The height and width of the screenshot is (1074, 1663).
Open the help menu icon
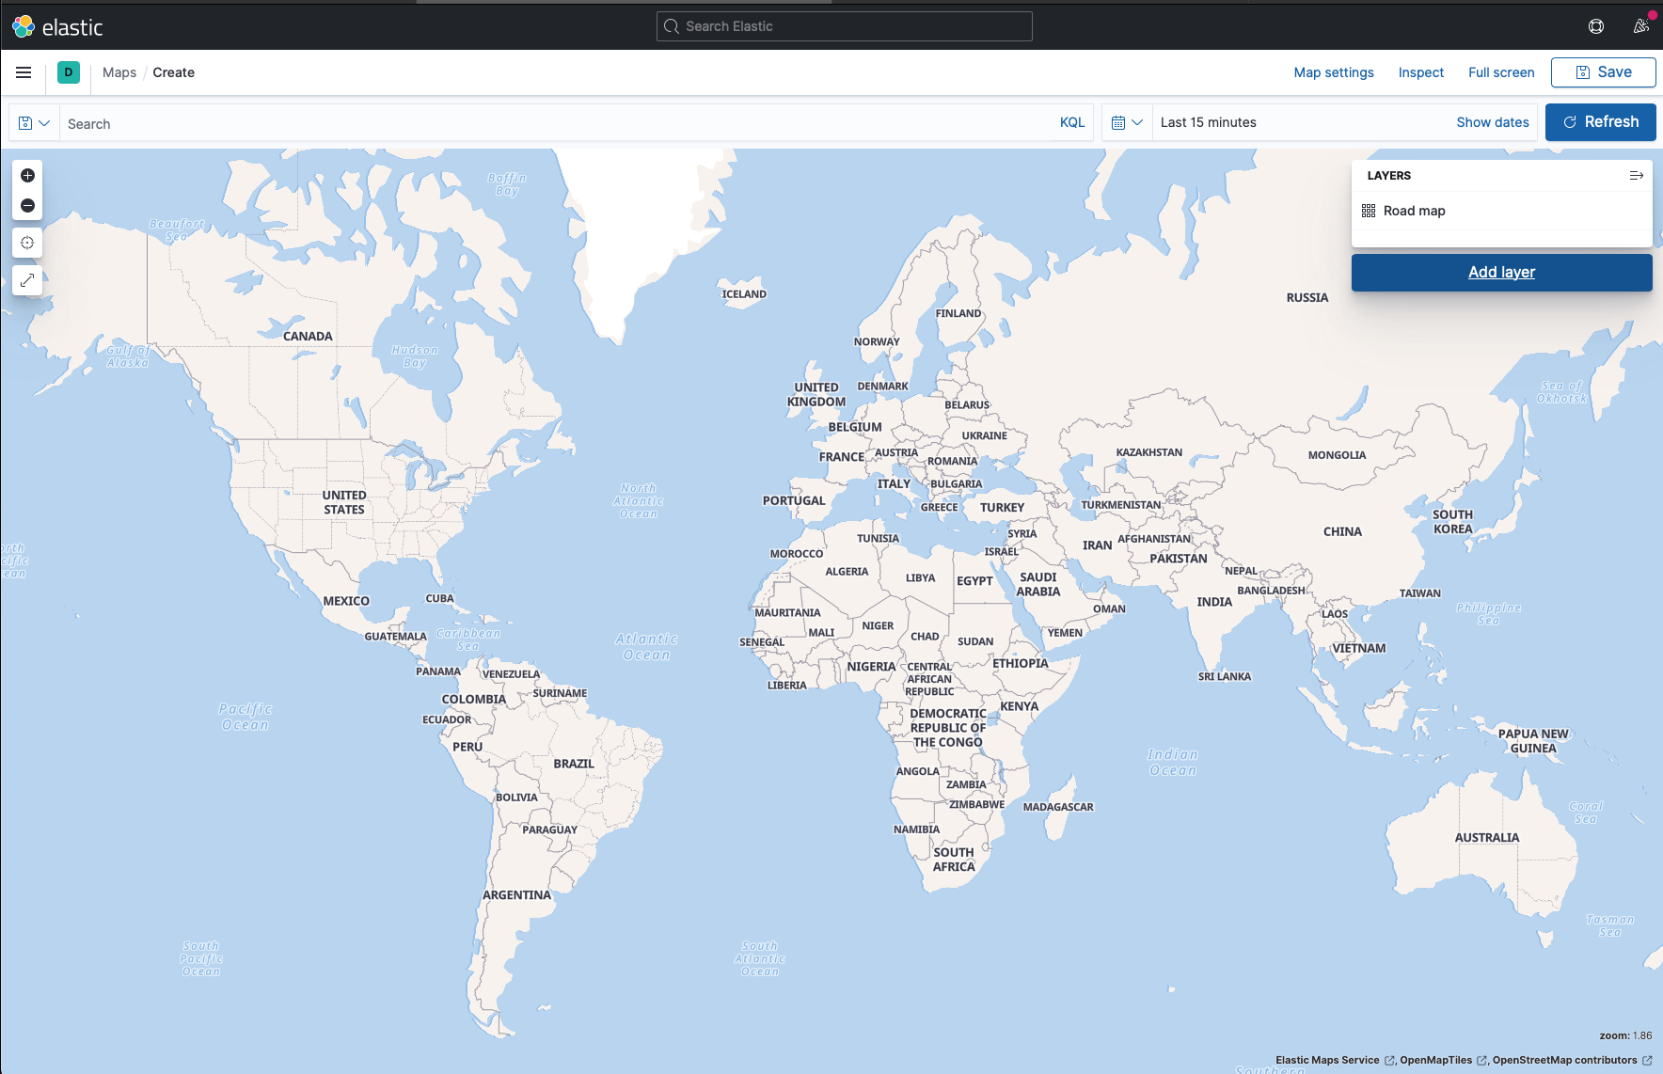1595,26
